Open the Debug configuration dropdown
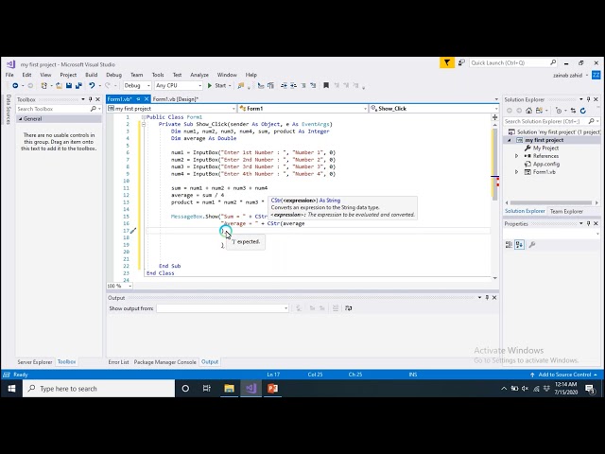Viewport: 605px width, 454px height. pyautogui.click(x=137, y=85)
